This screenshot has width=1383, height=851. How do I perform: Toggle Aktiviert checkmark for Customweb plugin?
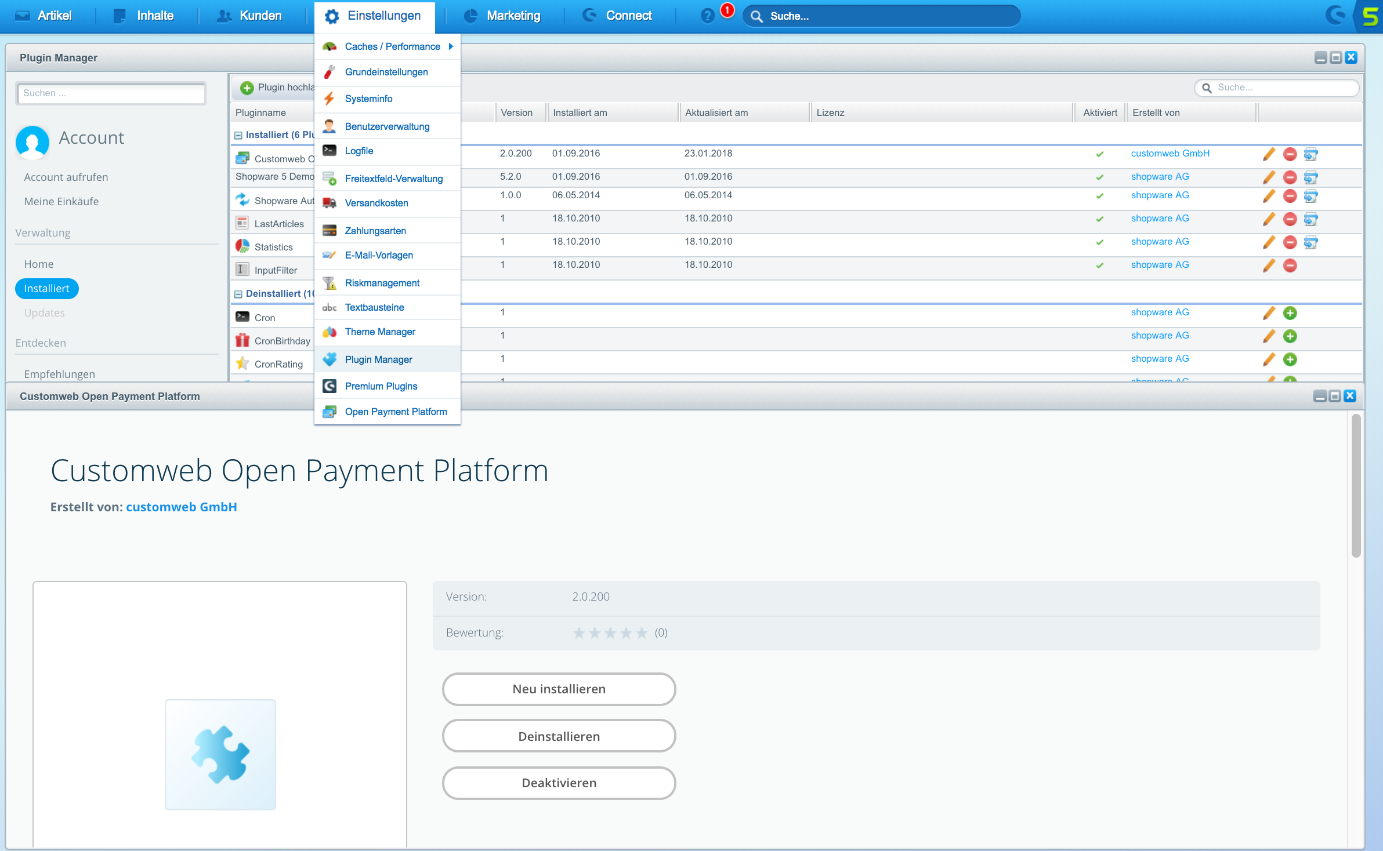click(1099, 154)
